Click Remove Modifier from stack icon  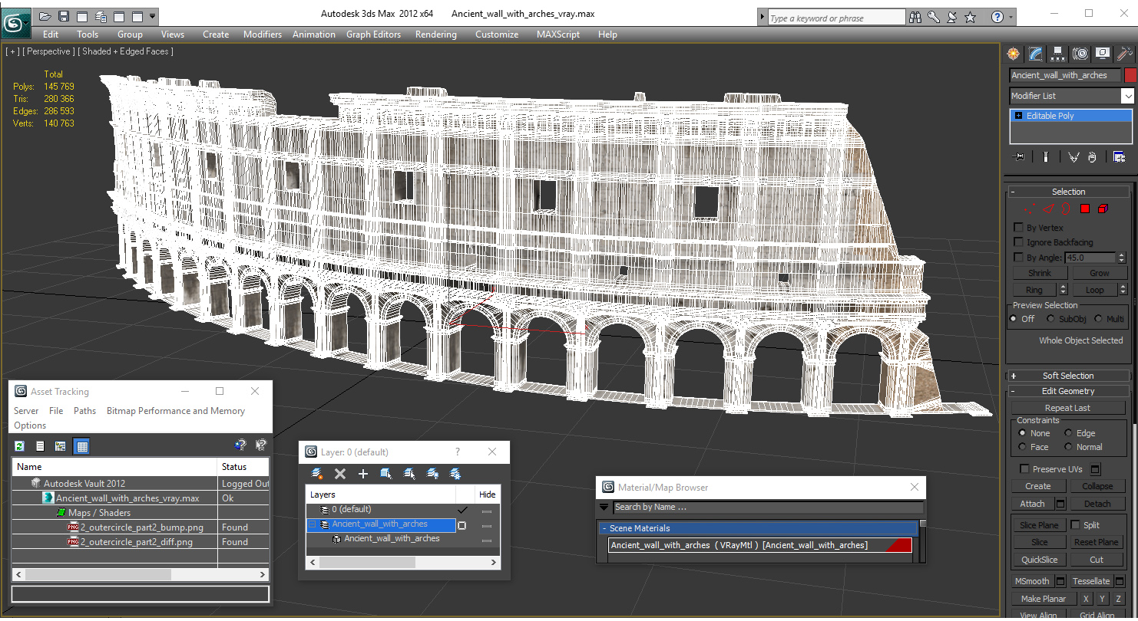[x=1093, y=156]
